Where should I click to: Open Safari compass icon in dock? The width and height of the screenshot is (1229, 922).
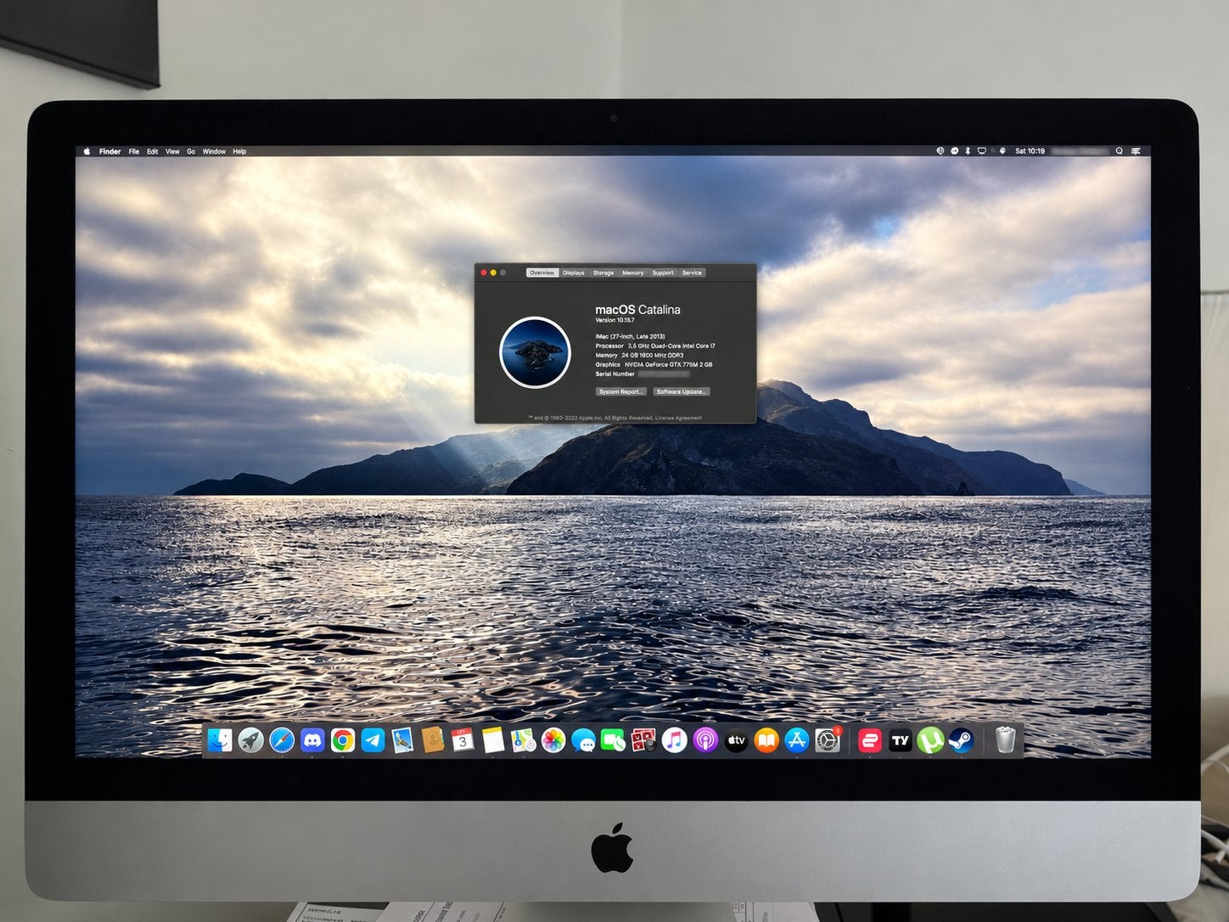pyautogui.click(x=282, y=740)
